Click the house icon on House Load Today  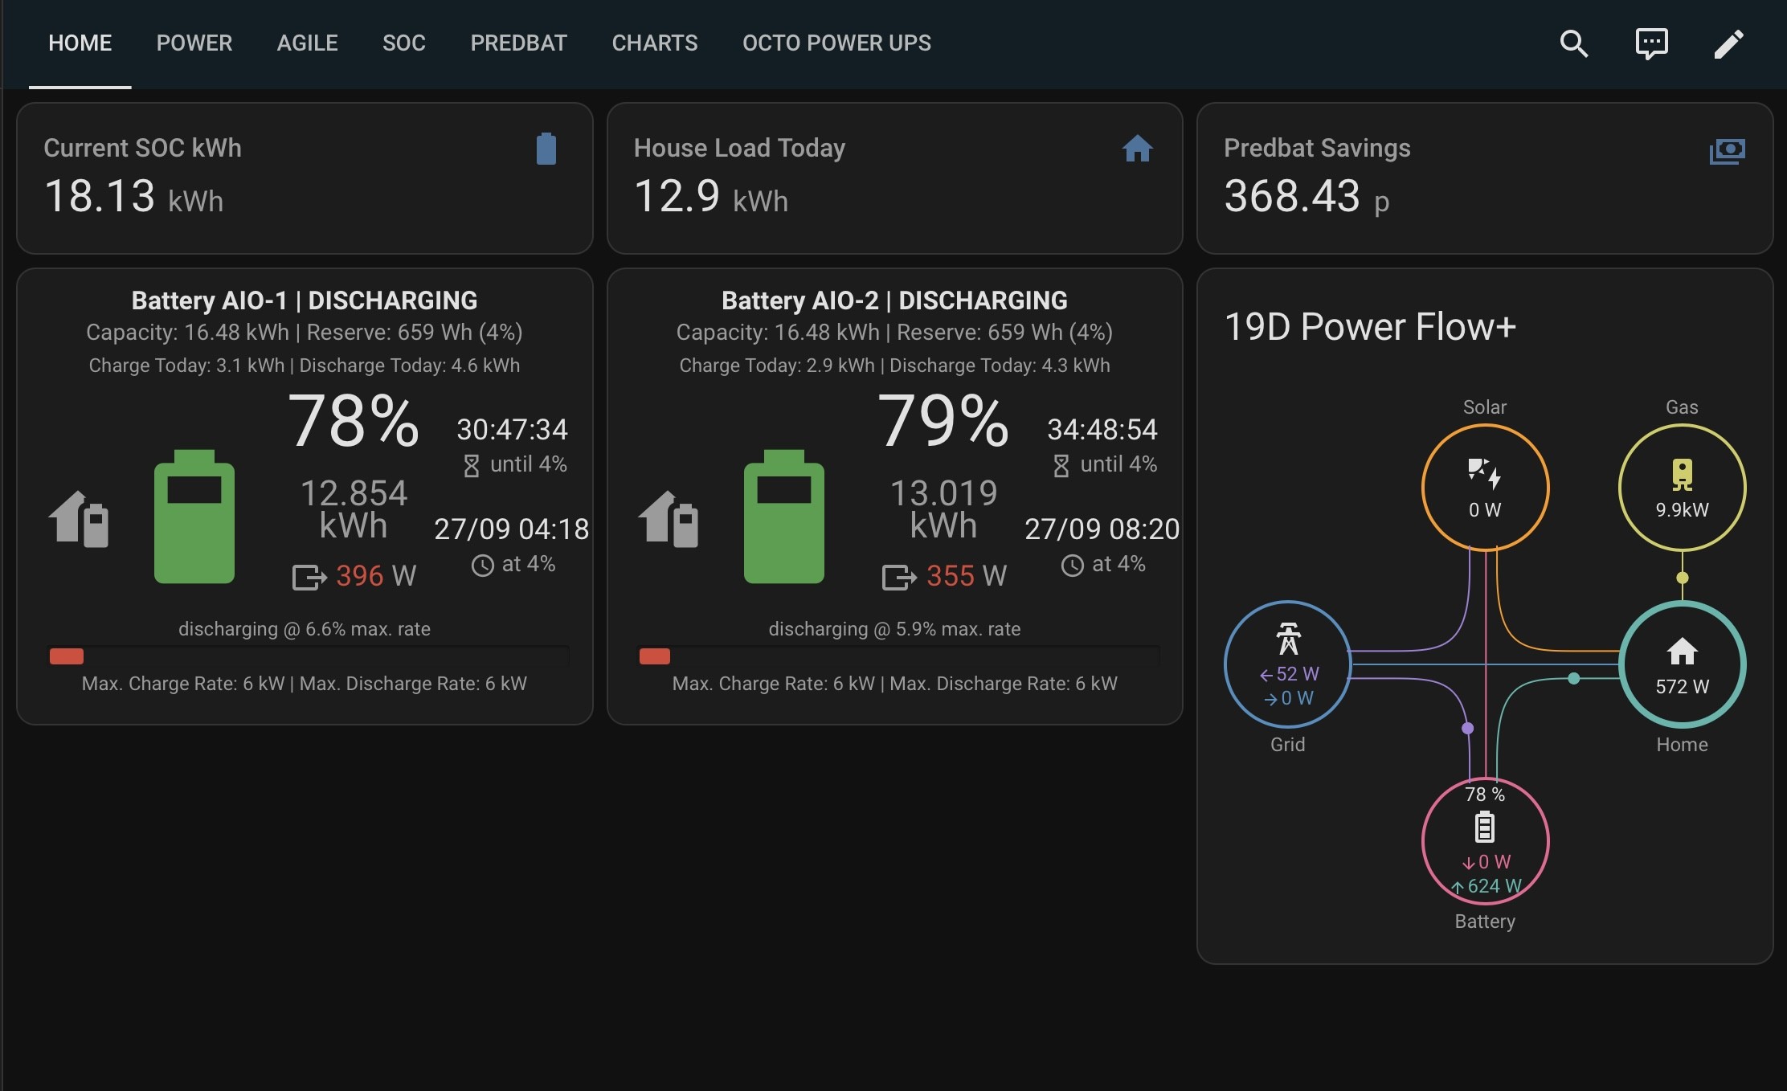pyautogui.click(x=1137, y=149)
